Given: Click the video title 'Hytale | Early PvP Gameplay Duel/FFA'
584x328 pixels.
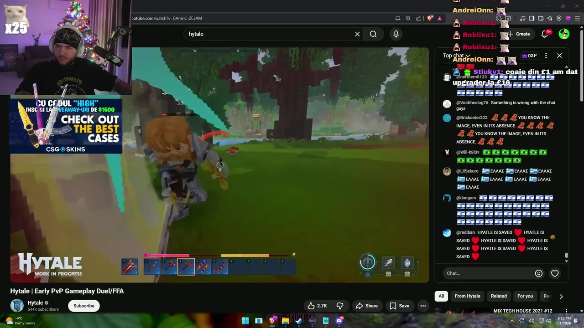Looking at the screenshot, I should [x=67, y=291].
